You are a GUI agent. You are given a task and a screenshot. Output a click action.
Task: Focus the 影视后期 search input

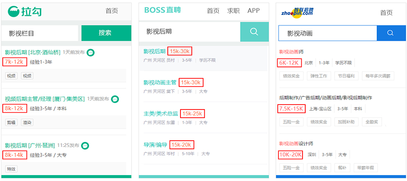(190, 32)
